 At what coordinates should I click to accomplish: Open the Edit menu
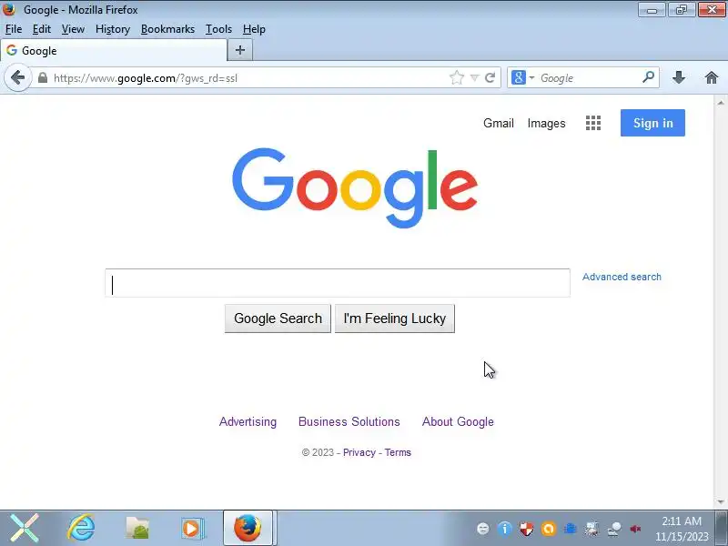(x=41, y=29)
